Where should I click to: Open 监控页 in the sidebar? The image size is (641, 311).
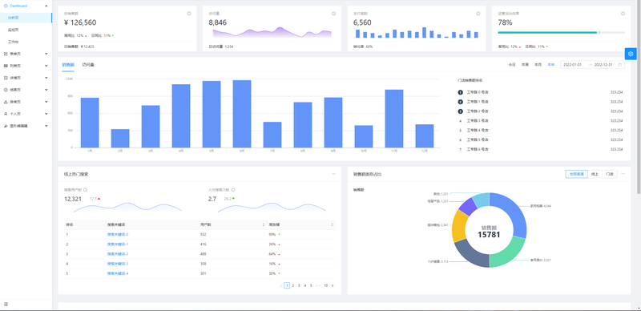(26, 30)
